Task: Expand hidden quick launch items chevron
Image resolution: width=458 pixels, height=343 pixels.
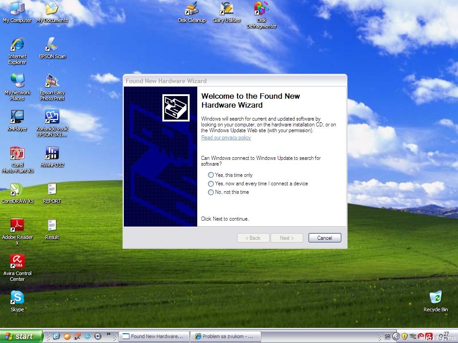Action: (109, 334)
